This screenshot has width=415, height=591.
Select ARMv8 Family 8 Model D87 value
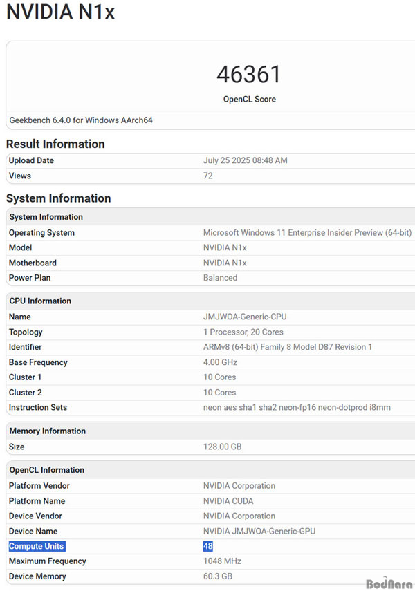(x=288, y=347)
